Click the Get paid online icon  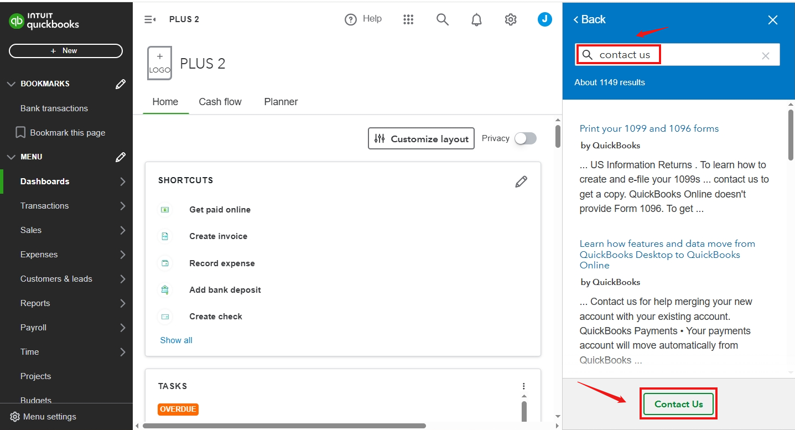[x=165, y=210]
